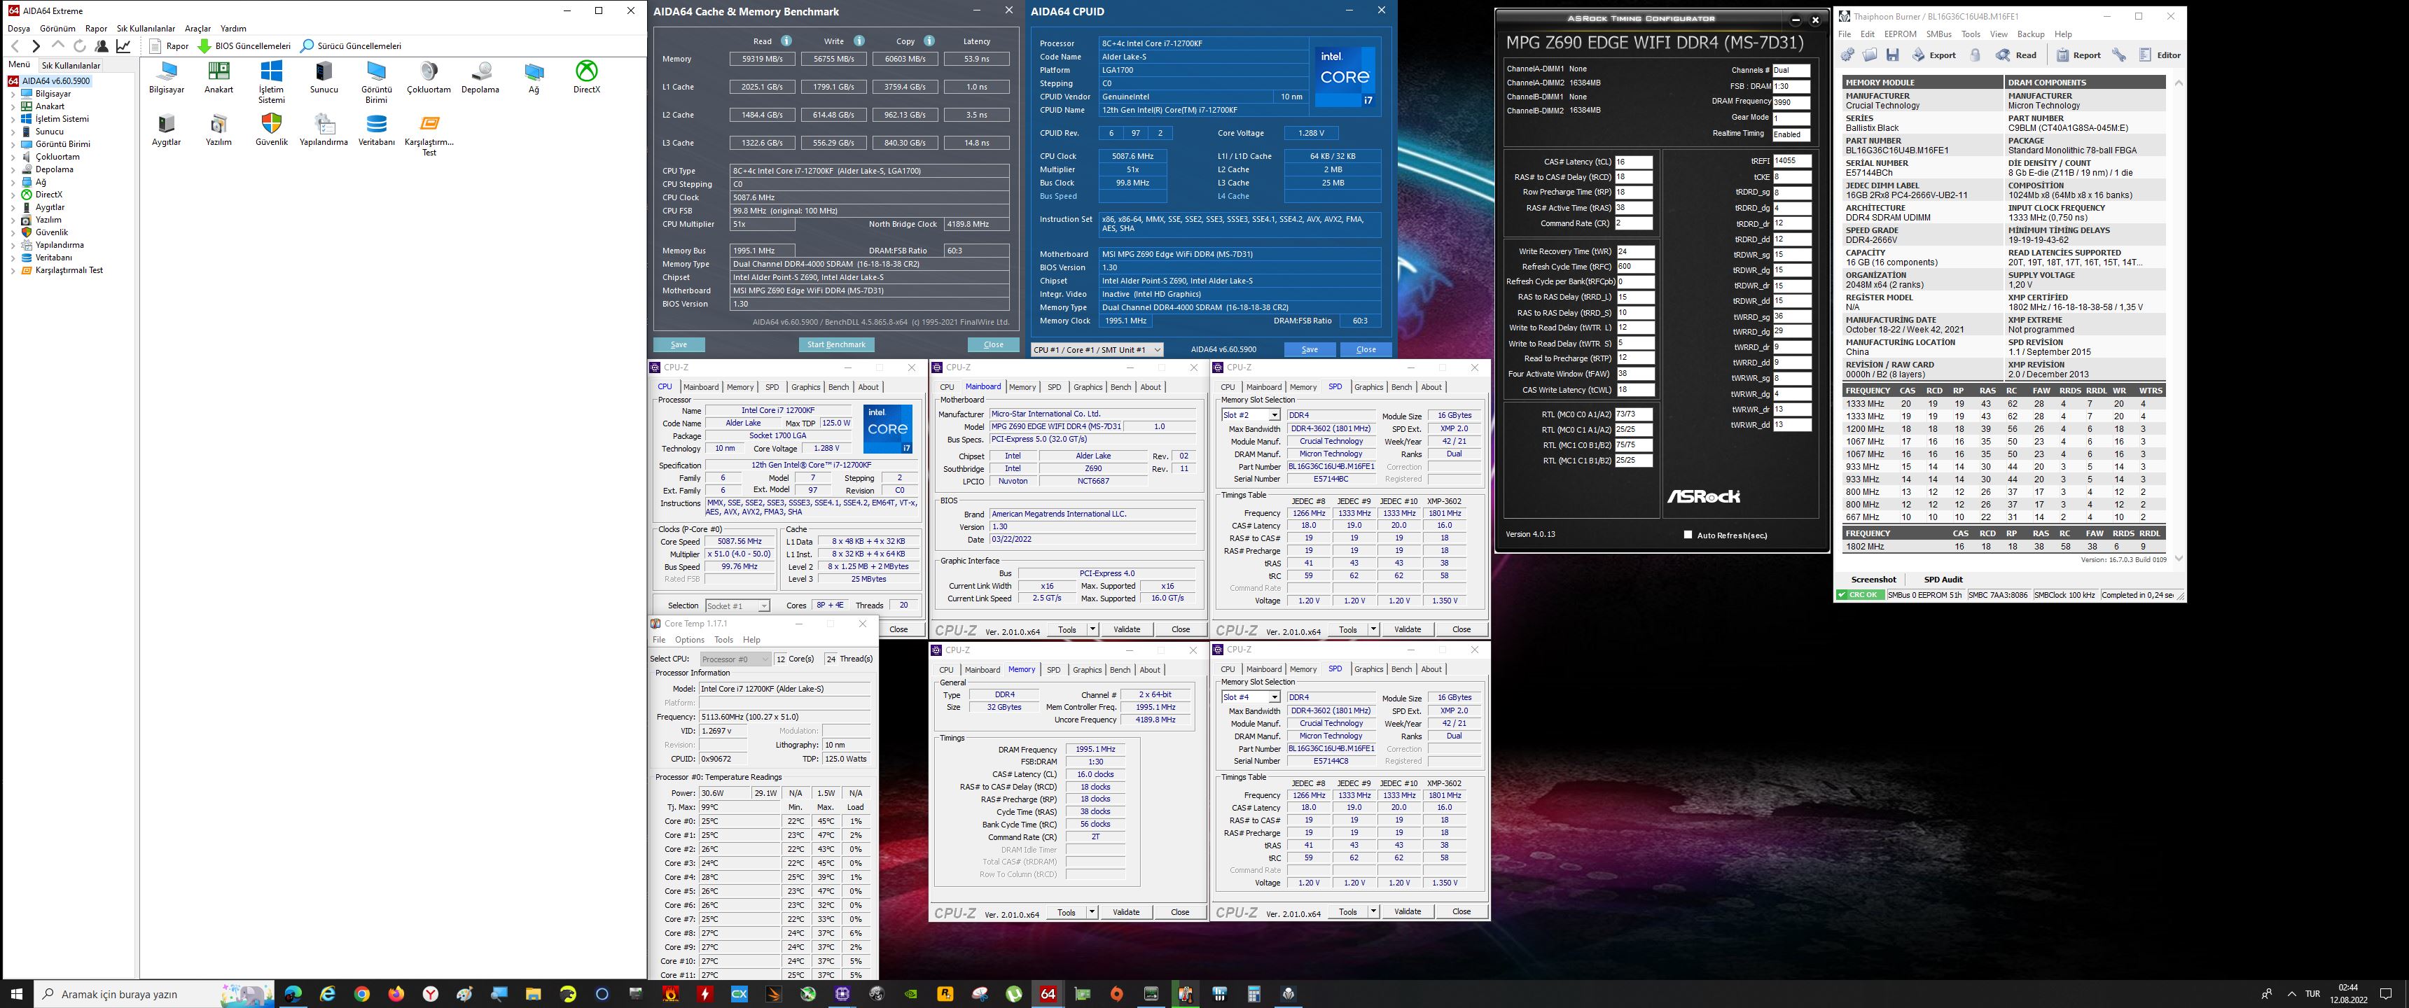Go back with AIDA64 back arrow
The height and width of the screenshot is (1008, 2409).
[x=15, y=45]
